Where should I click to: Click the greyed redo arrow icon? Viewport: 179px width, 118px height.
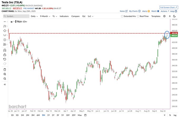(x=5, y=64)
